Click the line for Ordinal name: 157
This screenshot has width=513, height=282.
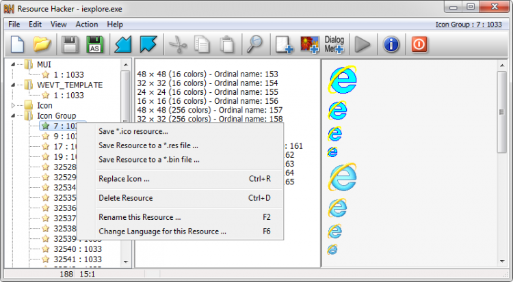click(210, 110)
